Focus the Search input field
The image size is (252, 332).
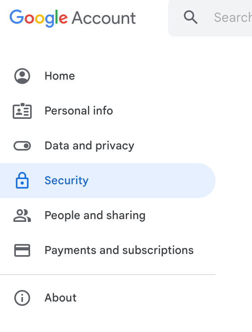[232, 17]
